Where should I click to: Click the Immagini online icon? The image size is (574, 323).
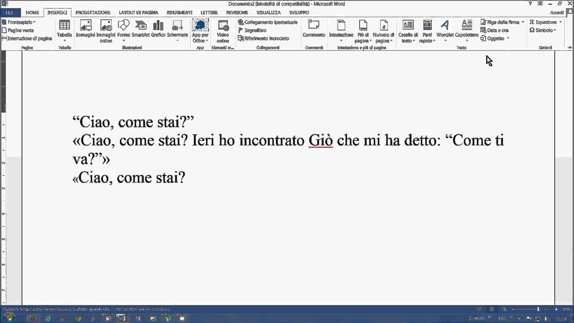pos(106,31)
